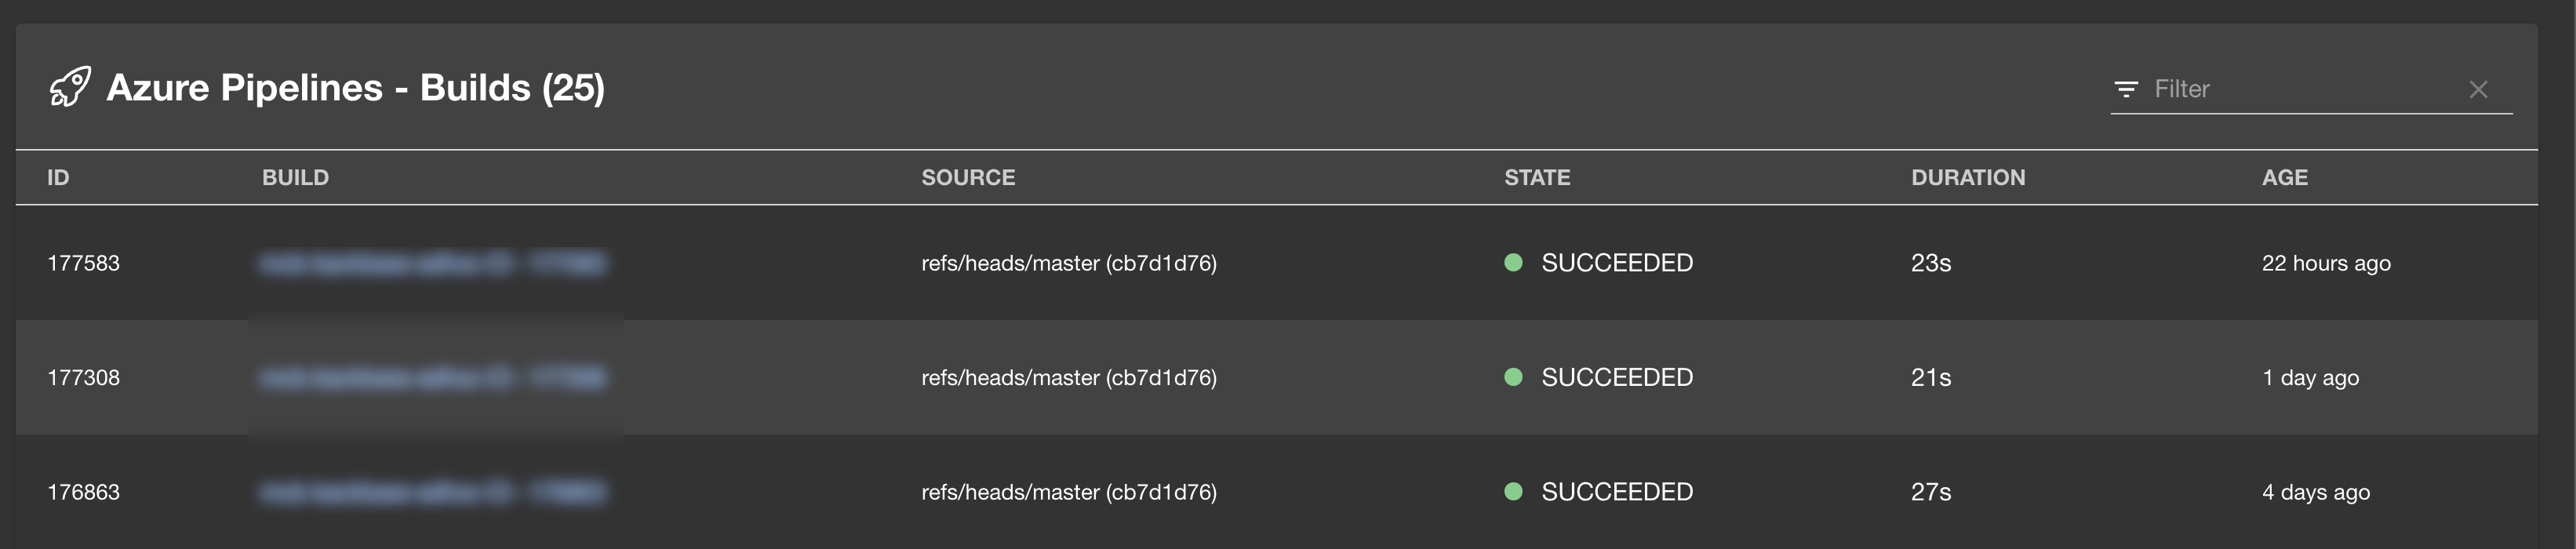Click the "Azure Pipelines - Builds (25)" title

pyautogui.click(x=355, y=88)
